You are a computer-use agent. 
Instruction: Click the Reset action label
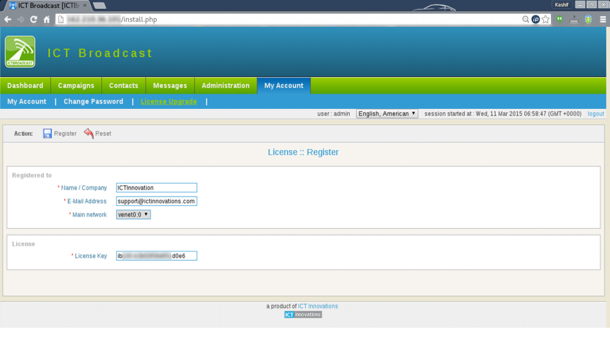tap(103, 133)
